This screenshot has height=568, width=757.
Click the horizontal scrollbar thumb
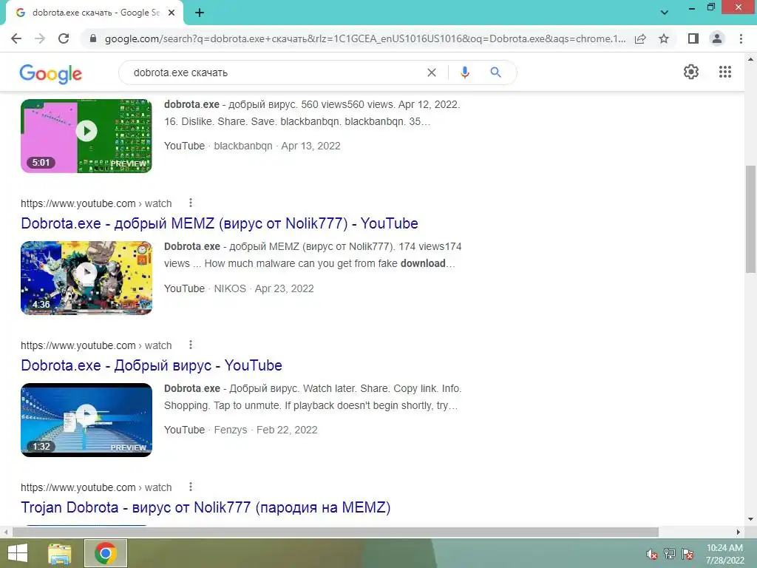tap(336, 532)
